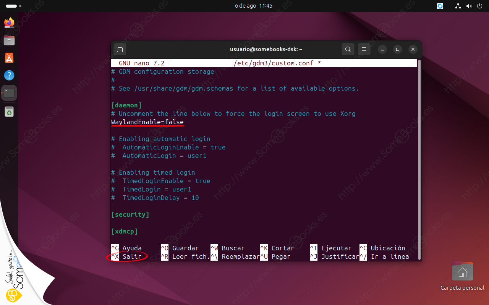Open the Files manager dock icon

tap(9, 40)
